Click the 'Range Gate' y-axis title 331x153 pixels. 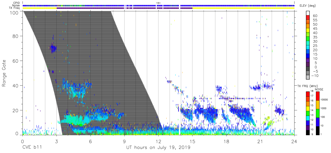[x=4, y=73]
